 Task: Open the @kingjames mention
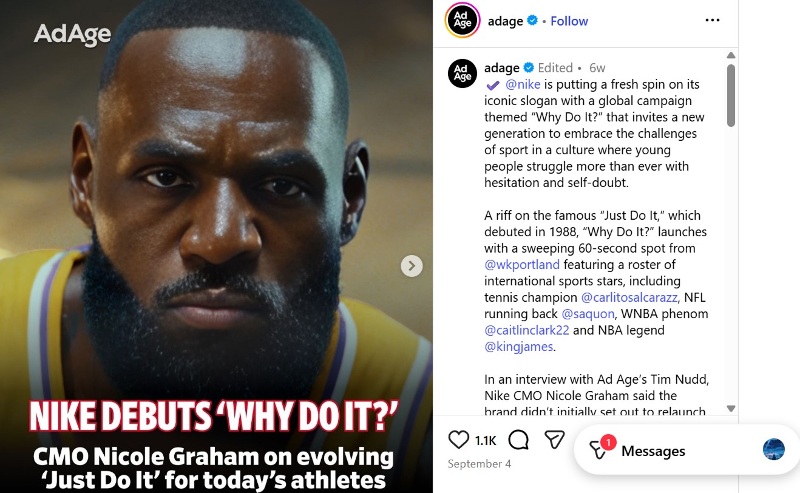coord(519,347)
